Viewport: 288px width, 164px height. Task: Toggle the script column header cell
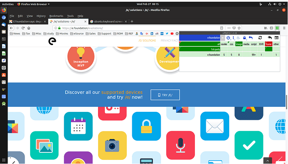[254, 44]
